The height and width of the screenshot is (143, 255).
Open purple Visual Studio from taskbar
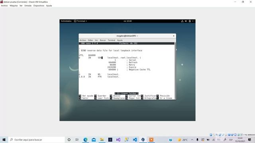click(x=118, y=139)
